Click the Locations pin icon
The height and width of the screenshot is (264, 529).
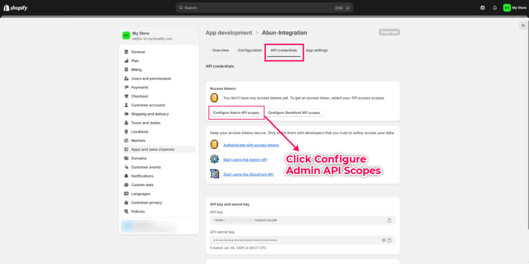coord(126,131)
